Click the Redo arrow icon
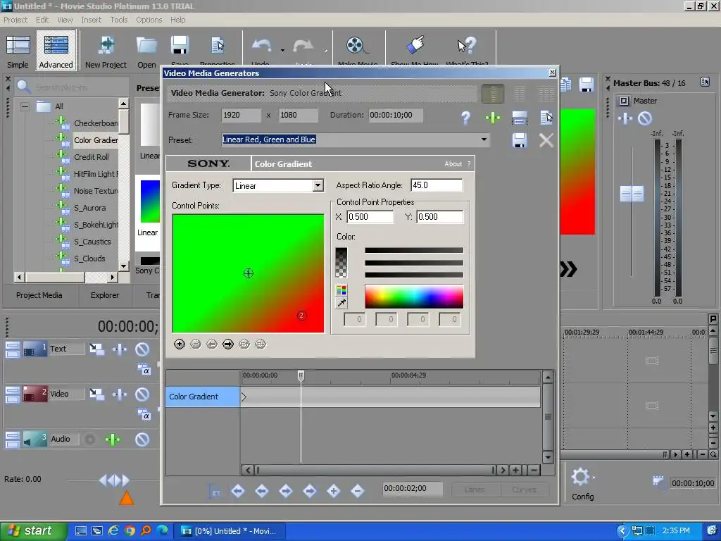This screenshot has width=721, height=541. click(x=303, y=46)
